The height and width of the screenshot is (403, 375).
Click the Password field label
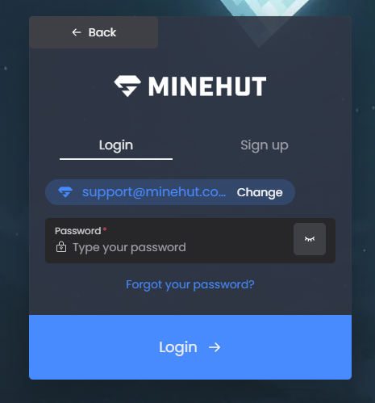pyautogui.click(x=77, y=231)
